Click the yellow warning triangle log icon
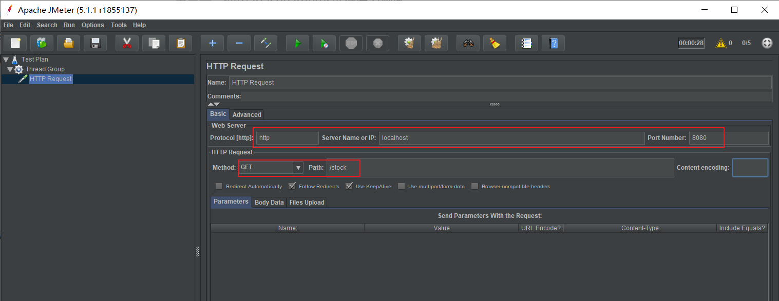This screenshot has width=779, height=301. pos(721,43)
